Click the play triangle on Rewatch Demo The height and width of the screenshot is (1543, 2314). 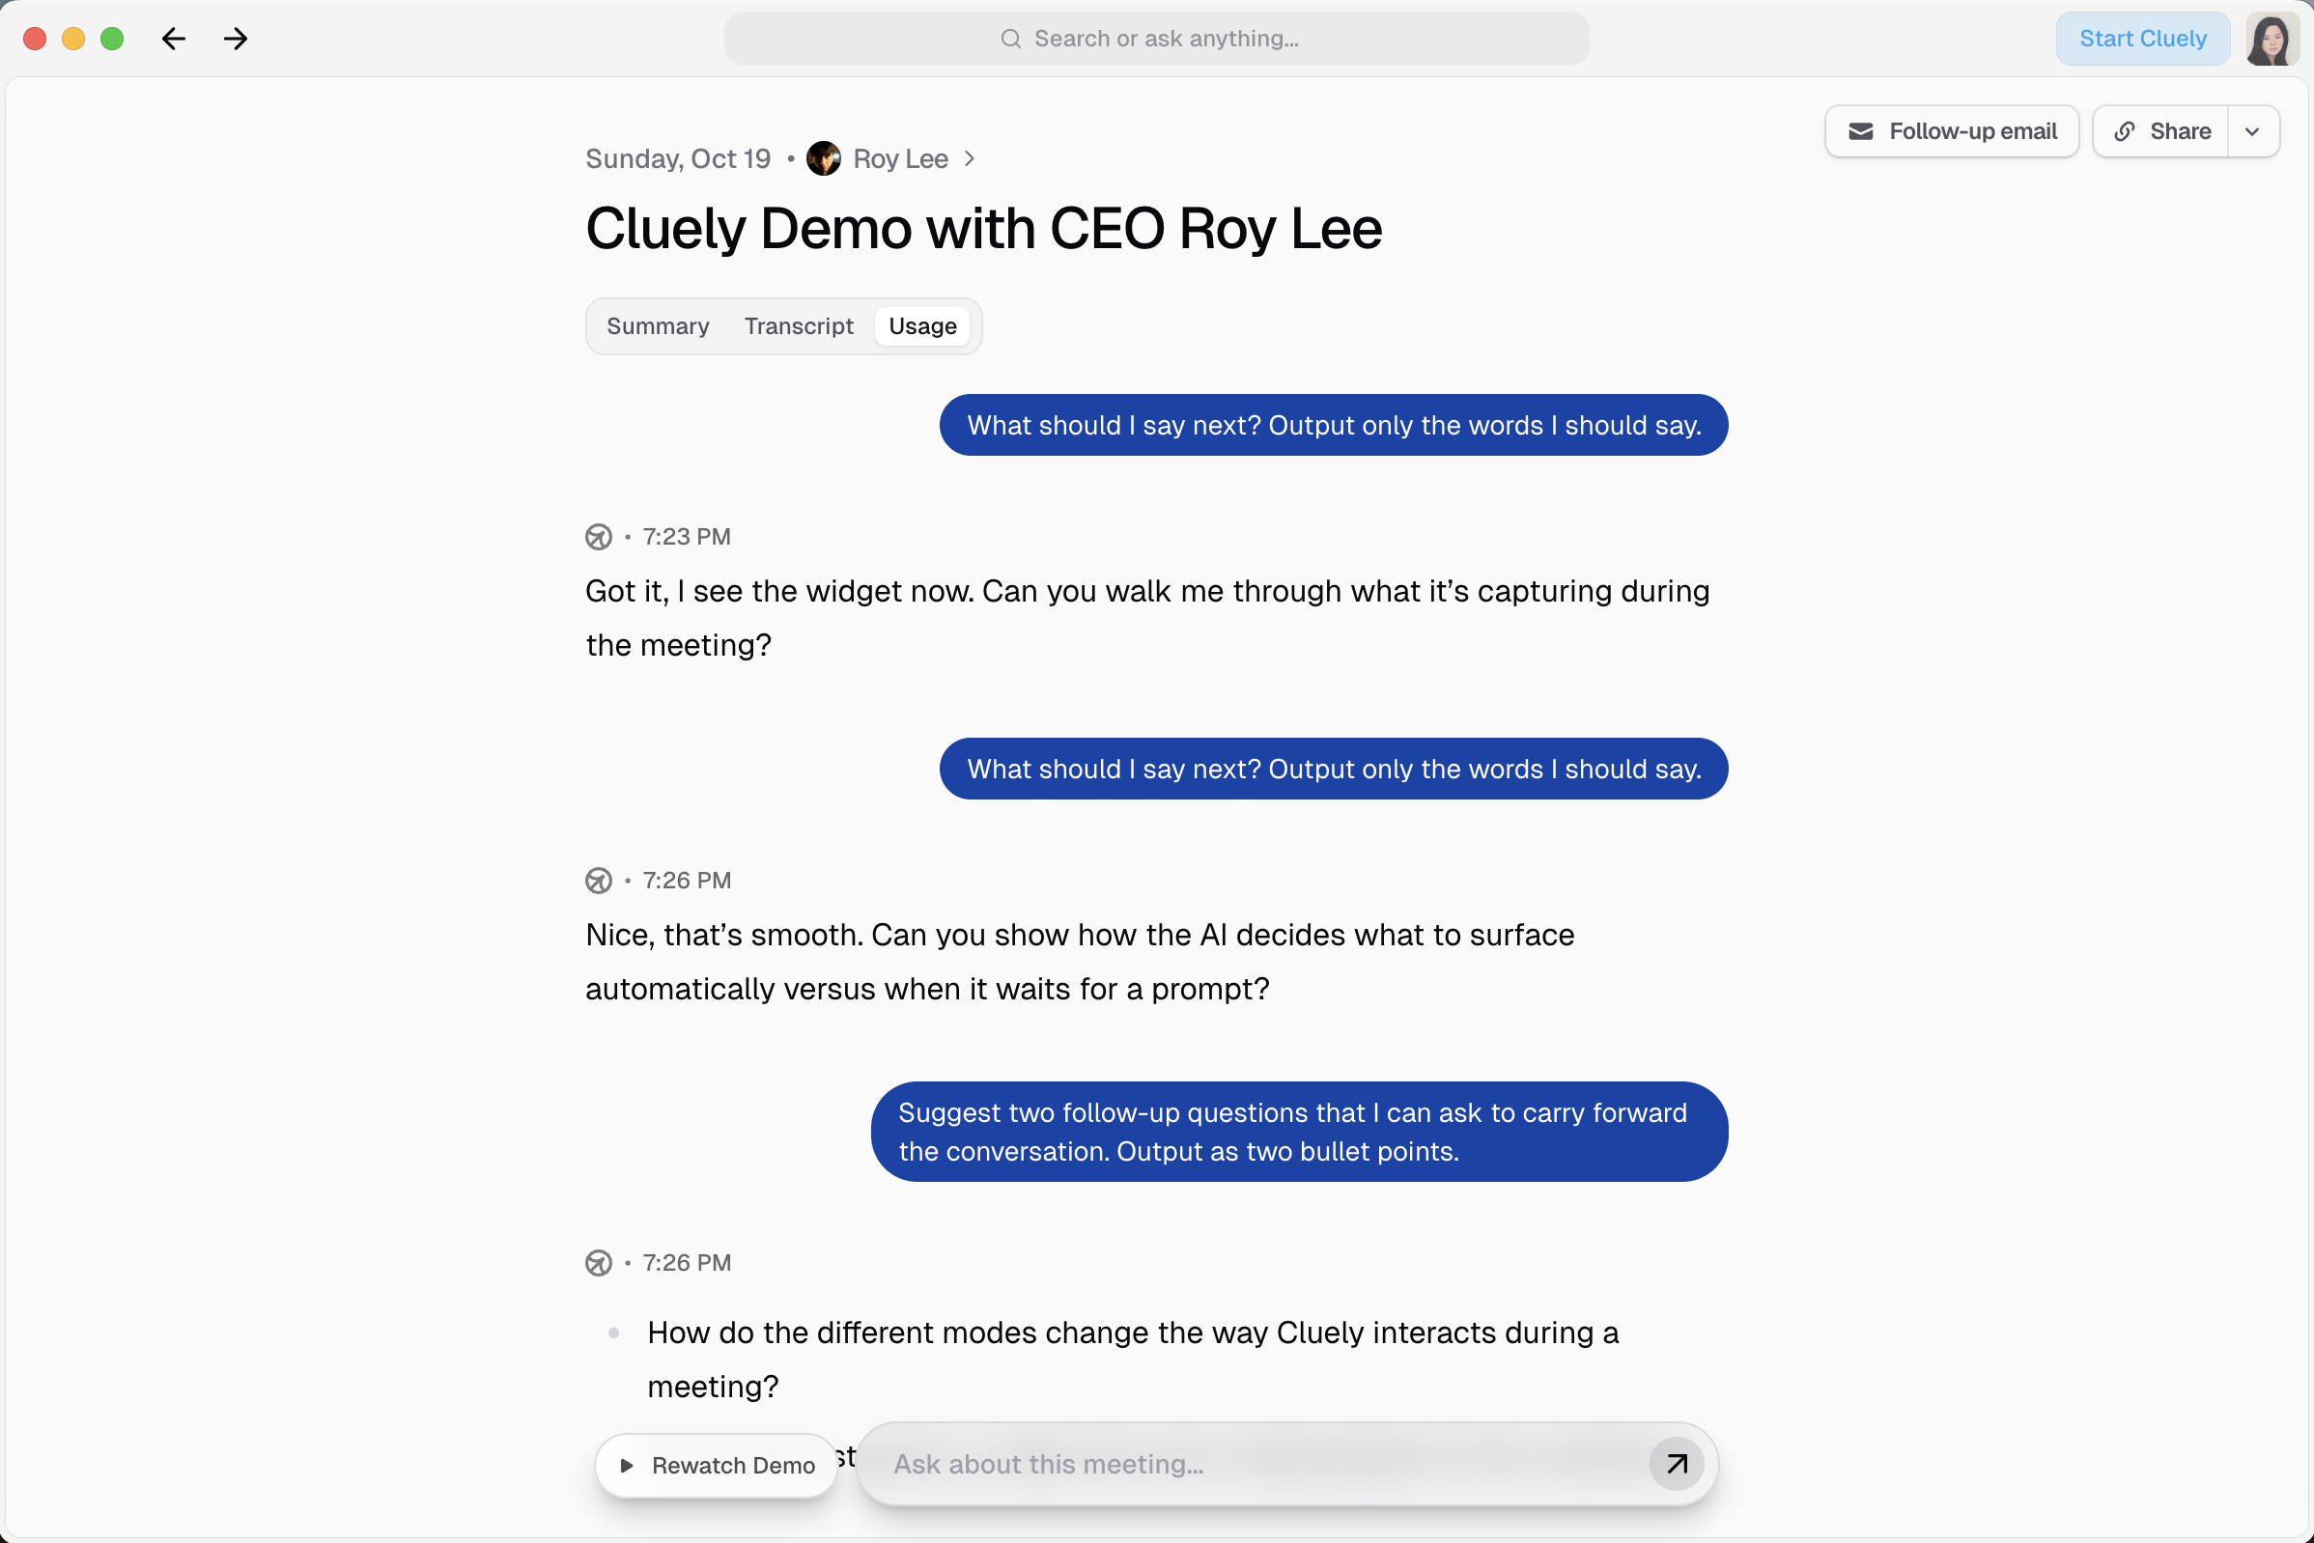[x=629, y=1465]
